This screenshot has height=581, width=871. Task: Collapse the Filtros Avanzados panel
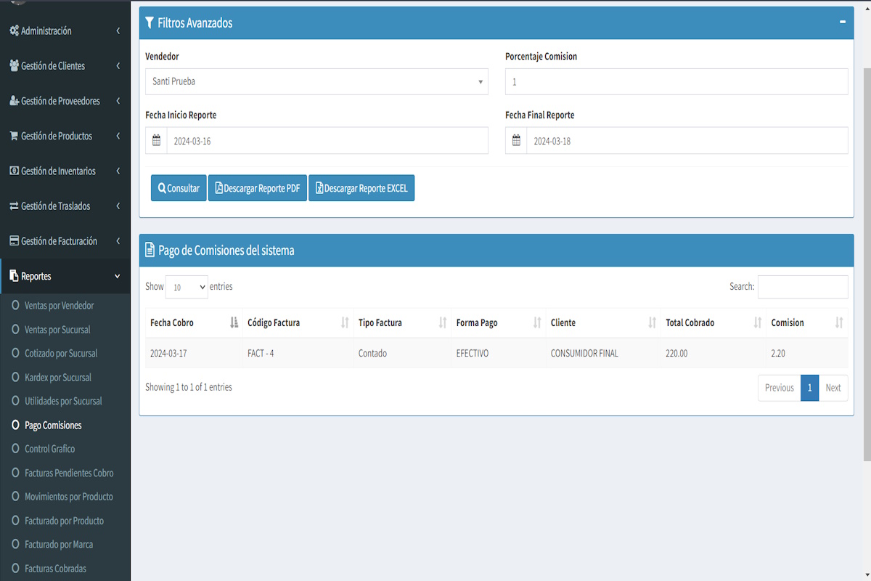[842, 23]
